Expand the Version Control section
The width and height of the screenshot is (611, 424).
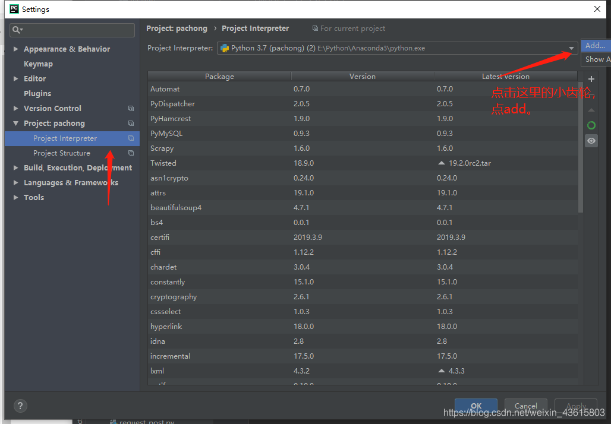click(x=15, y=108)
